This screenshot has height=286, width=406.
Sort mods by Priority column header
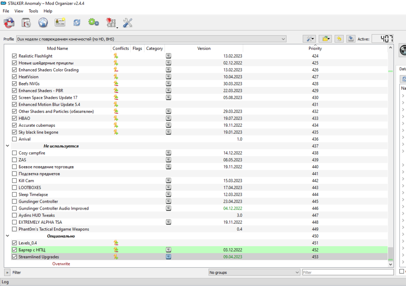click(315, 48)
